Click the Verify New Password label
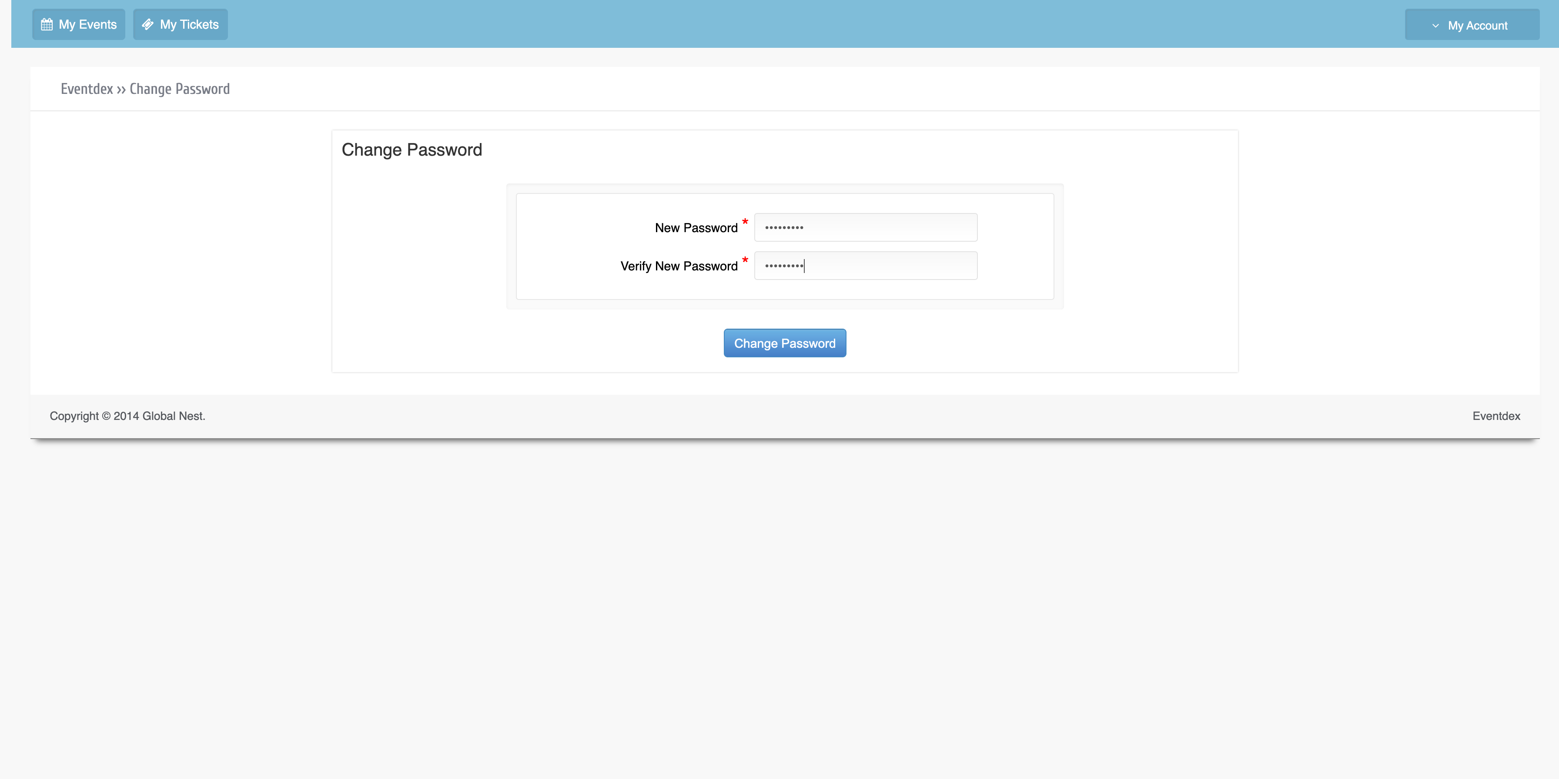 679,266
